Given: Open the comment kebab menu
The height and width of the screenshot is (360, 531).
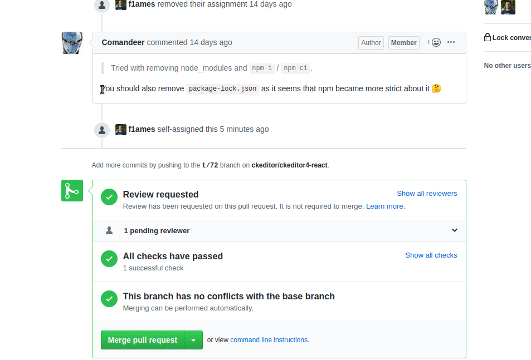Looking at the screenshot, I should pos(451,42).
